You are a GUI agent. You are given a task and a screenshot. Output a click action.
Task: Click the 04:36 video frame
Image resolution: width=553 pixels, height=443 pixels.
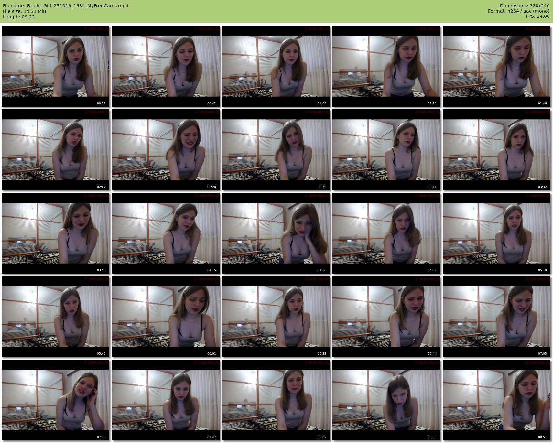276,233
